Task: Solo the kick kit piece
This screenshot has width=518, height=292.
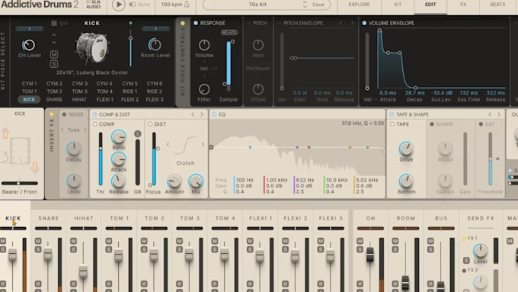Action: (x=54, y=64)
